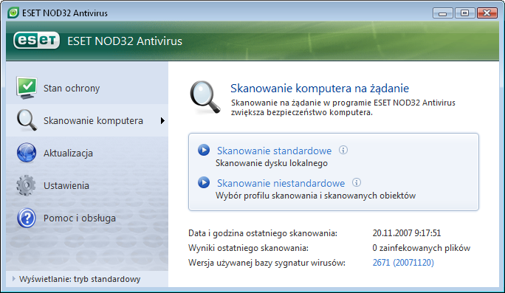Start Skanowanie niestandardowe custom scan

(281, 183)
